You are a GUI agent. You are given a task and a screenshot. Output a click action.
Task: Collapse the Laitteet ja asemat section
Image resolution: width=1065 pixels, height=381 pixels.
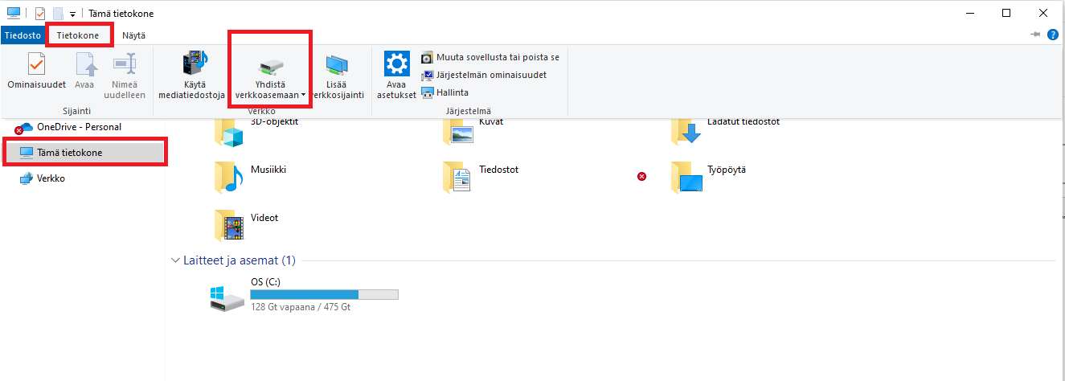tap(175, 260)
